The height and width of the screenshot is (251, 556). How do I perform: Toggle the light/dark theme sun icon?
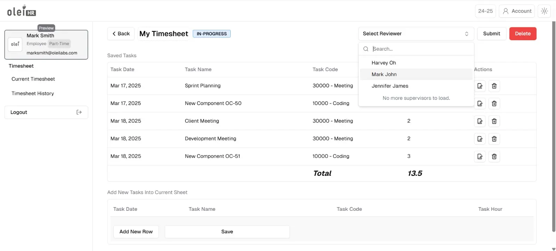tap(544, 11)
